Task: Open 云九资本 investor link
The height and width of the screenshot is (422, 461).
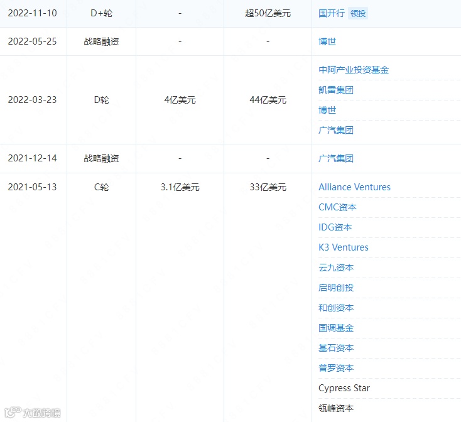Action: click(336, 268)
